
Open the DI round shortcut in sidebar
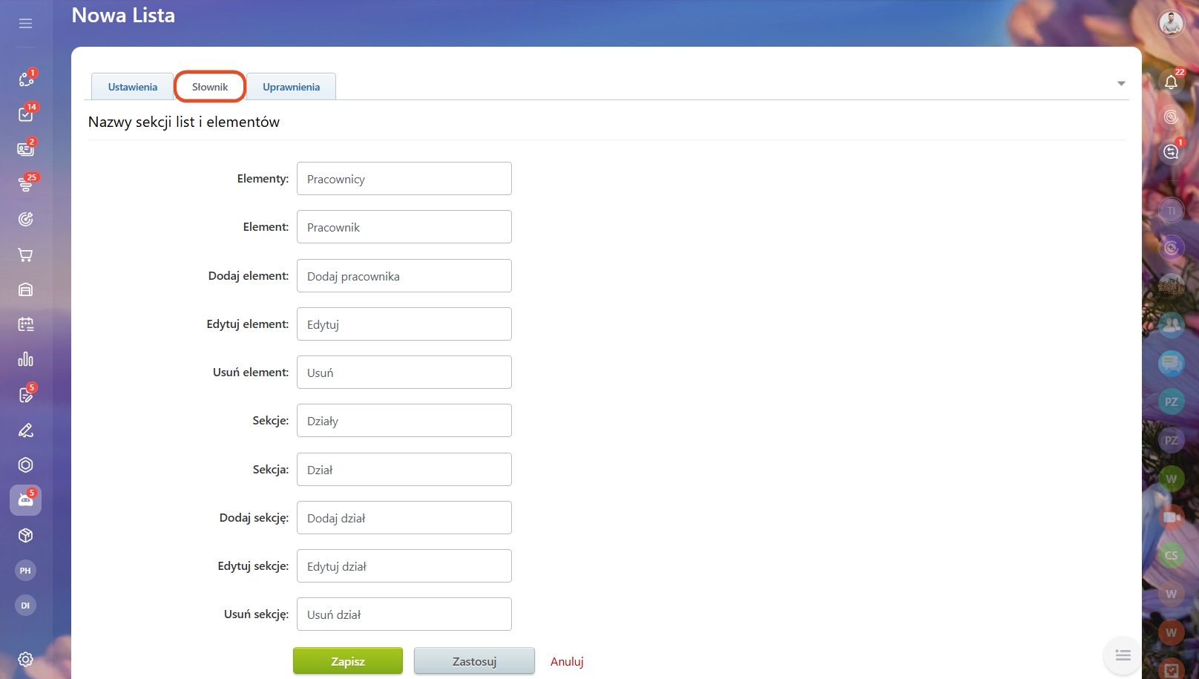pos(25,605)
